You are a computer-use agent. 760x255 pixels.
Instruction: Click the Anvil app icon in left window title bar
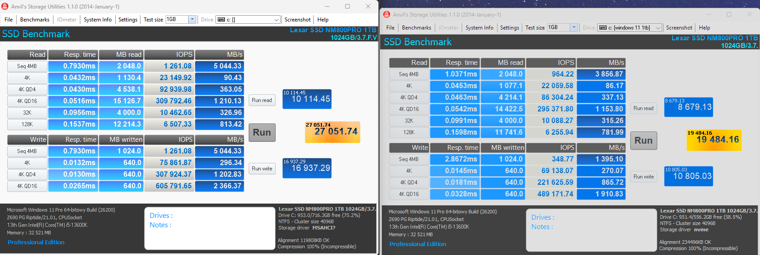5,6
